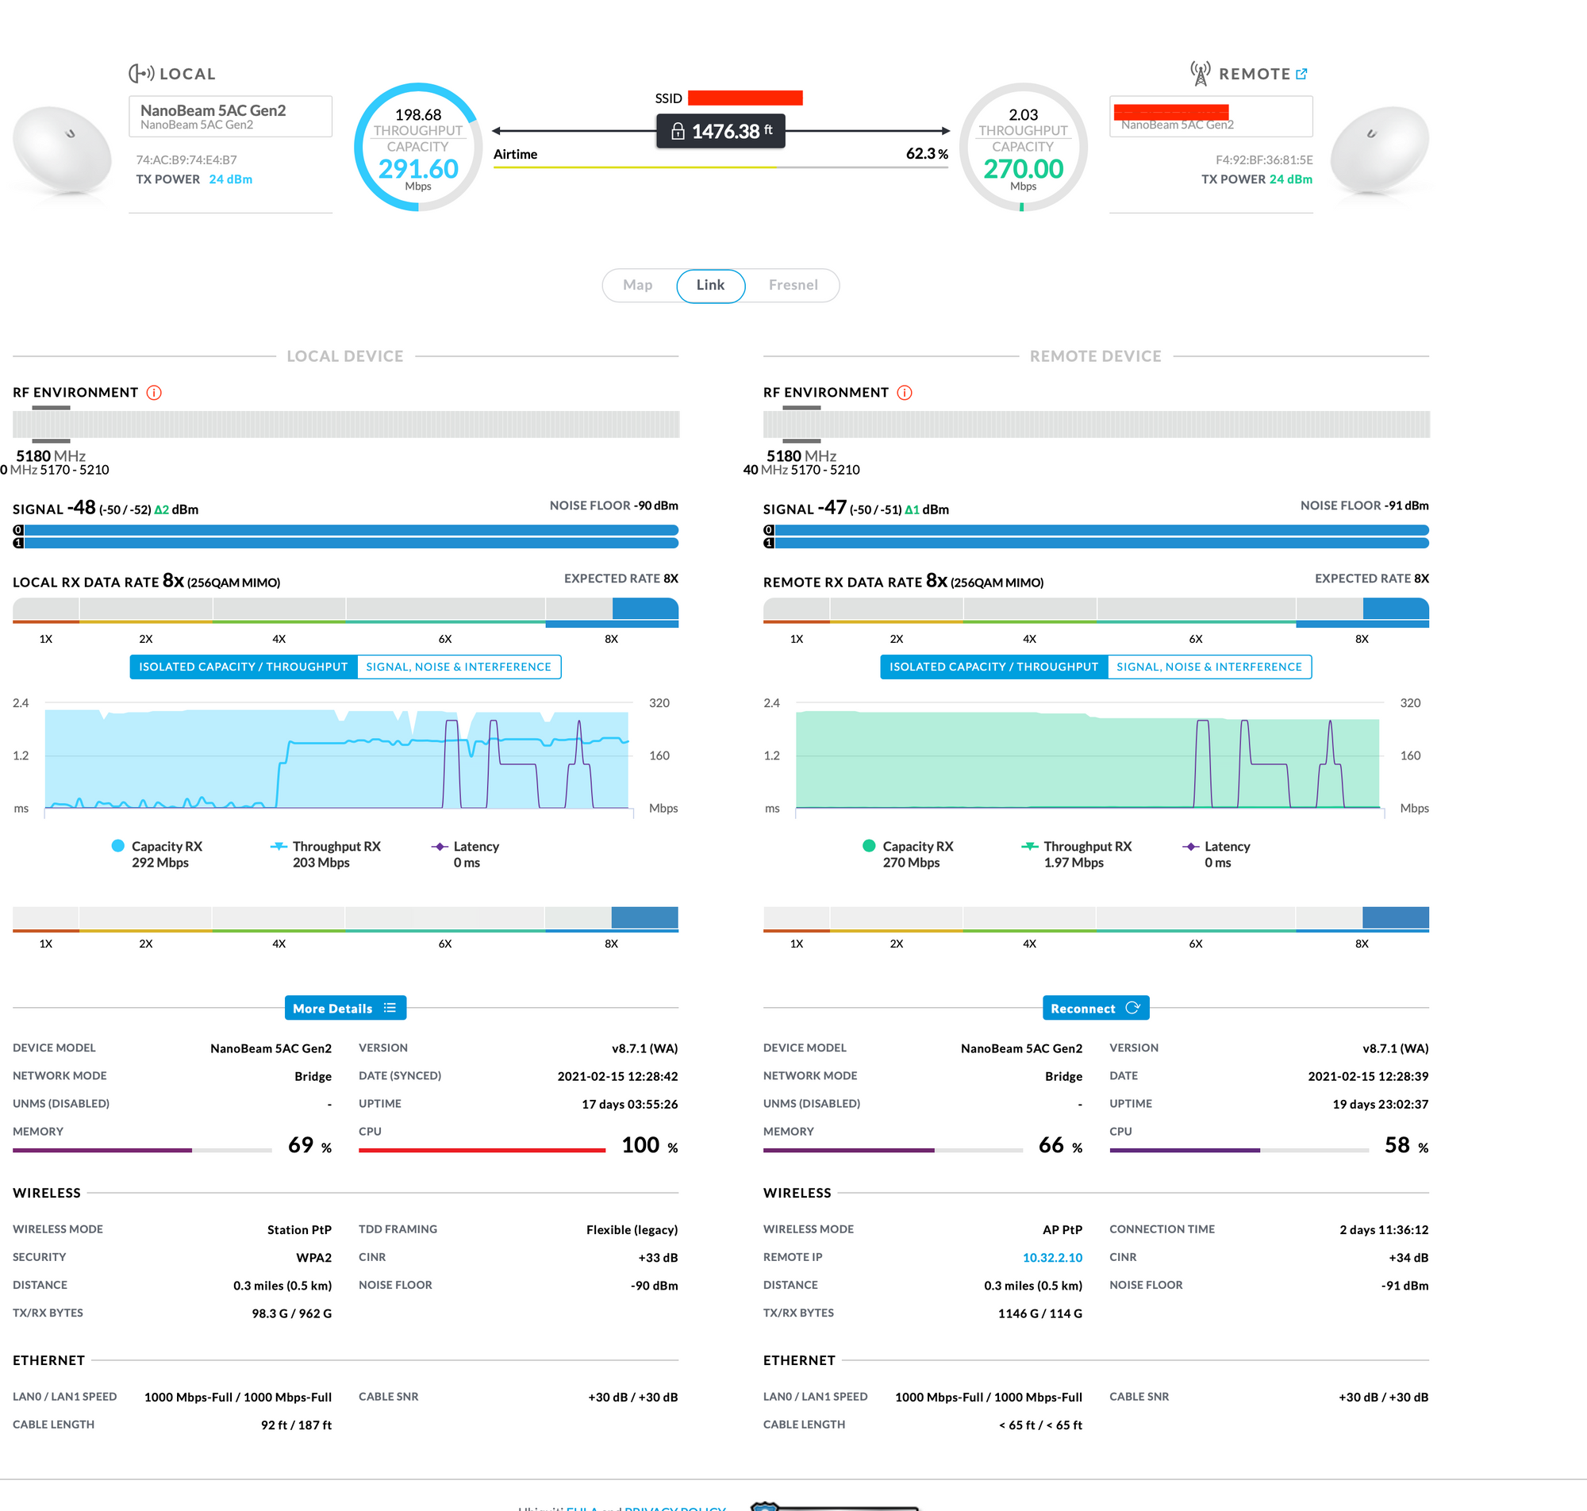Click the remote NanoBeam dish image
The image size is (1587, 1511).
[1379, 151]
